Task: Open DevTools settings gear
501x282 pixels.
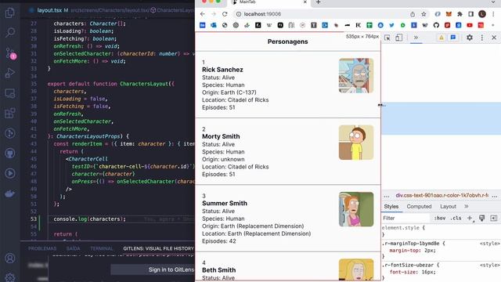Action: coord(470,38)
